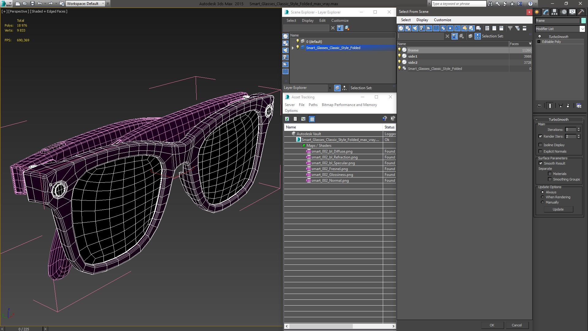Click object color swatch beside frame name

pos(583,21)
